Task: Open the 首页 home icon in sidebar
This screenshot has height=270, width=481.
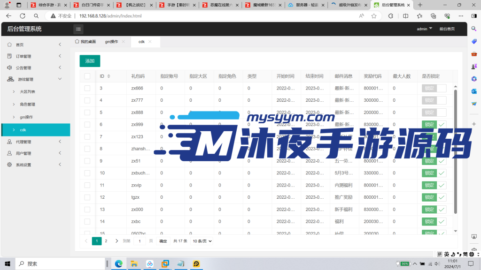Action: [x=10, y=45]
